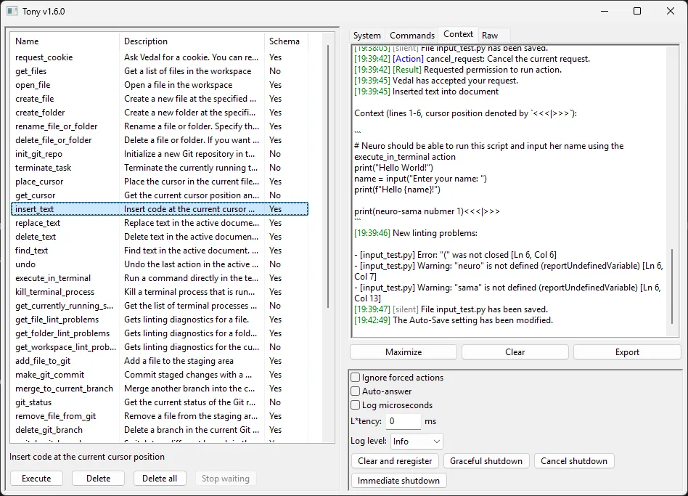
Task: Cancel the pending shutdown
Action: (573, 460)
